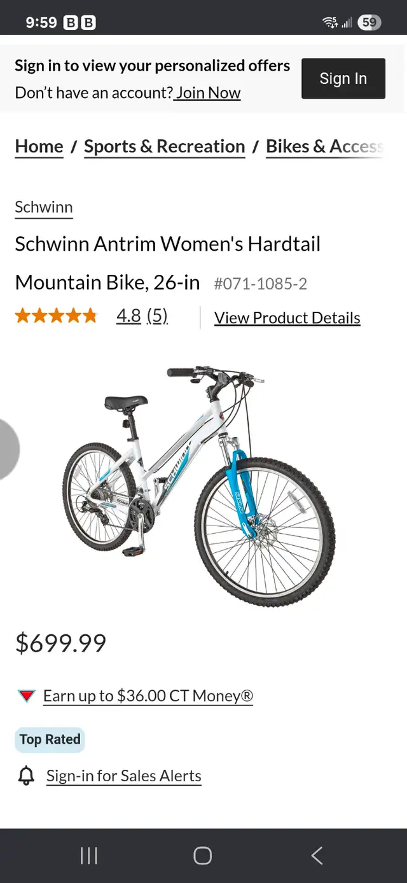Tap Sign-in for Sales Alerts link
The width and height of the screenshot is (407, 883).
124,776
